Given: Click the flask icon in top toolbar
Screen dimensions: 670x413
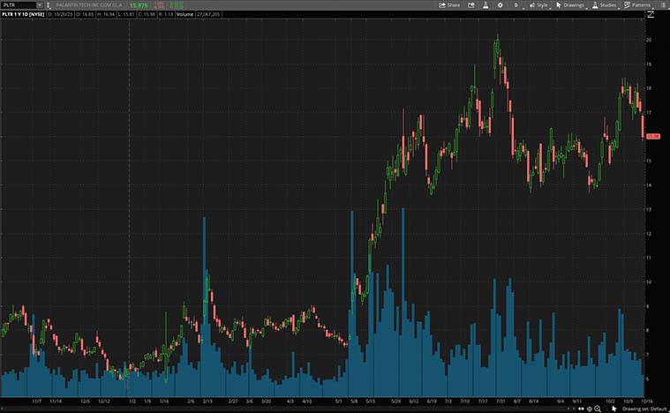Looking at the screenshot, I should click(485, 5).
